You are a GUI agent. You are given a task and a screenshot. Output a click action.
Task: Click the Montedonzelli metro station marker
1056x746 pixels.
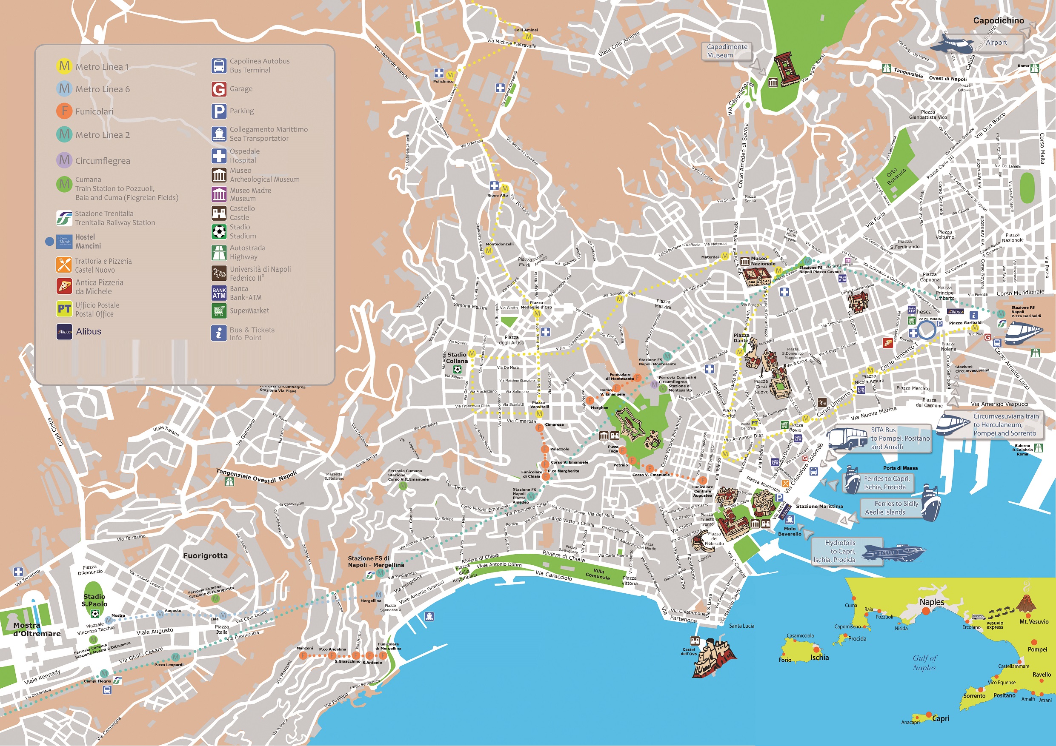(489, 251)
